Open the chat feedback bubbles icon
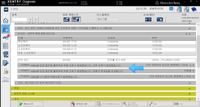200x107 pixels. pos(172,9)
